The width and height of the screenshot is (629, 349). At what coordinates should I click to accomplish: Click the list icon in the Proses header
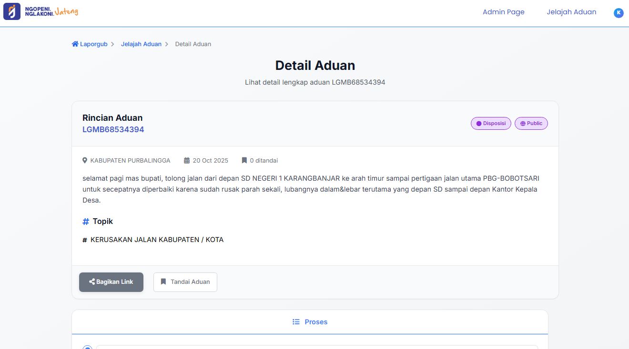pos(296,322)
